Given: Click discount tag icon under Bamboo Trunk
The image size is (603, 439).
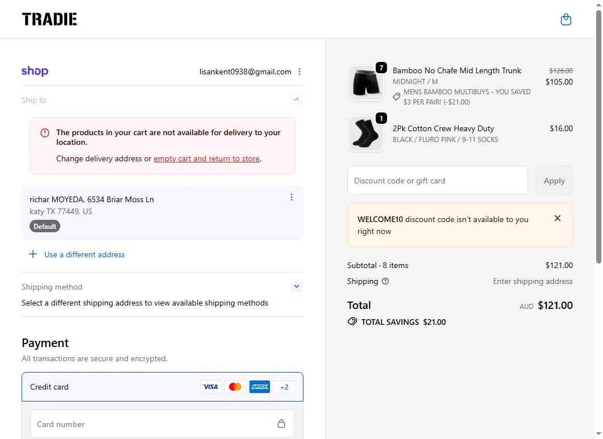Looking at the screenshot, I should coord(397,97).
